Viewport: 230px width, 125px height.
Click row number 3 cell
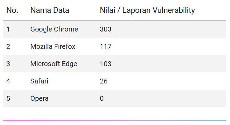[x=8, y=64]
